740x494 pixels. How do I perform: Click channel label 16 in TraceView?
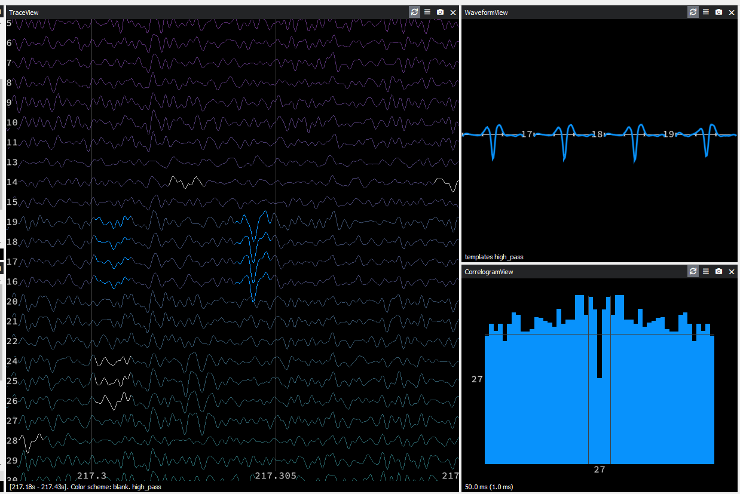pos(12,281)
